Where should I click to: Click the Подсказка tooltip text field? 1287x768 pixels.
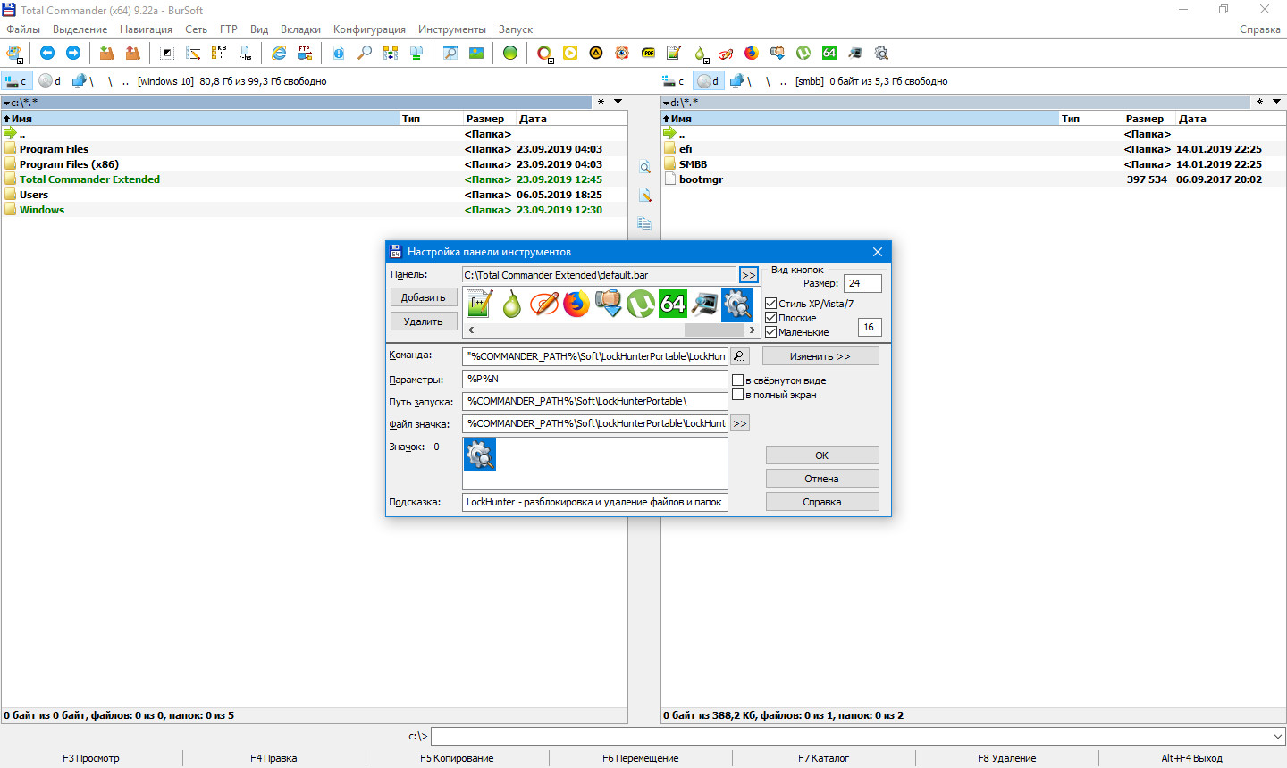595,502
